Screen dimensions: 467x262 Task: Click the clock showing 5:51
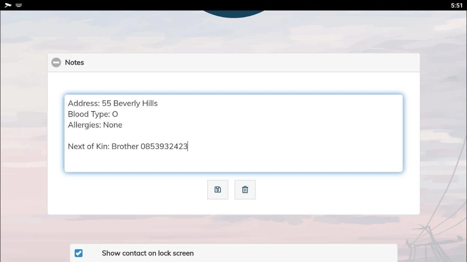[x=456, y=5]
